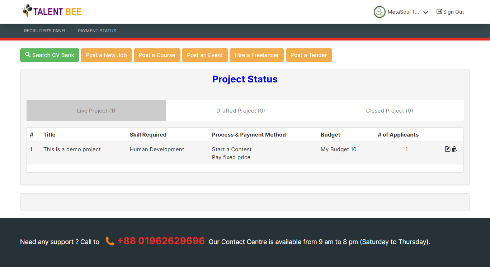
Task: Click the edit project pencil icon
Action: tap(447, 149)
